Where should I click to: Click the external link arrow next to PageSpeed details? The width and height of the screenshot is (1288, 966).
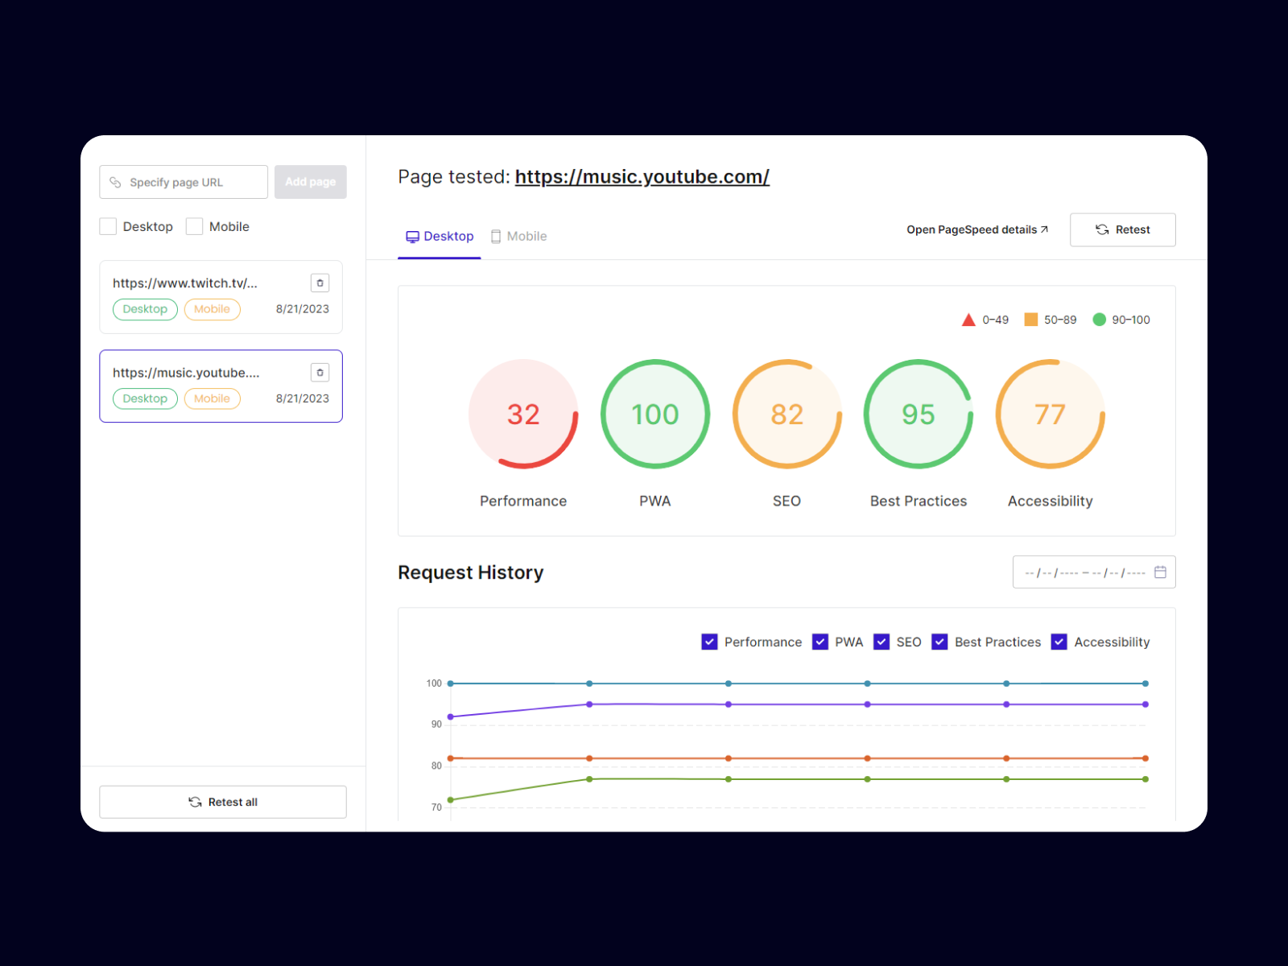coord(1043,229)
